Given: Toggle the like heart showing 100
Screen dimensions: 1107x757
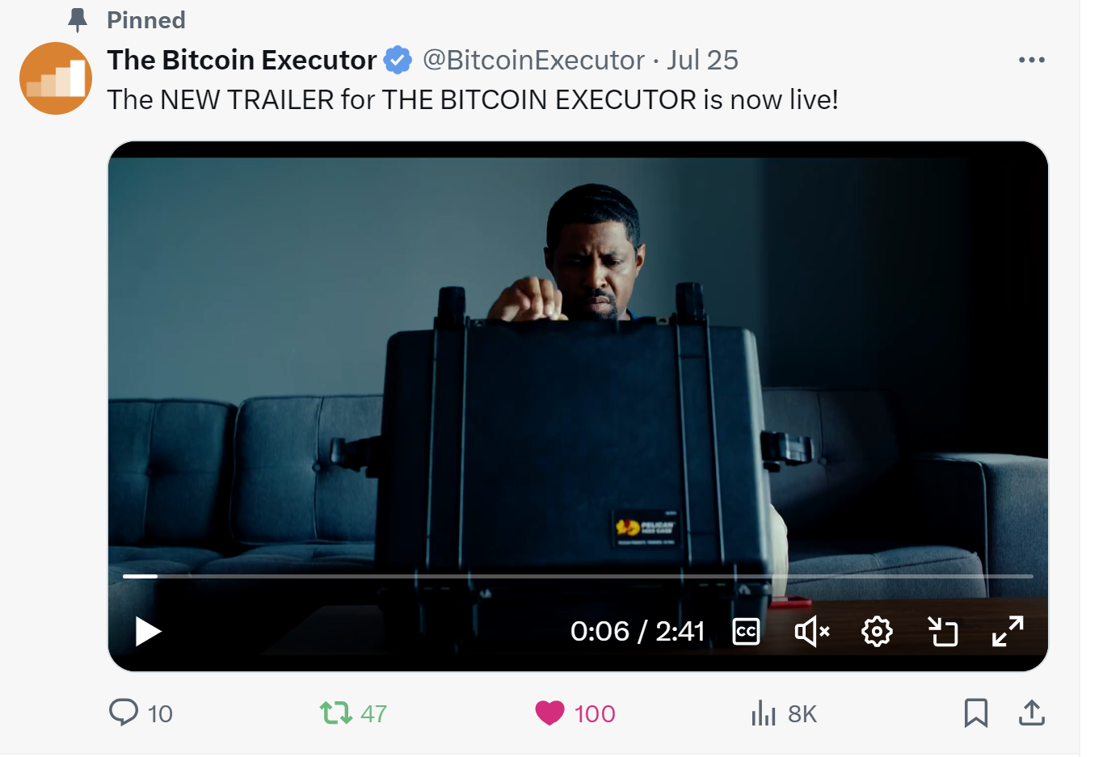Looking at the screenshot, I should pyautogui.click(x=549, y=713).
